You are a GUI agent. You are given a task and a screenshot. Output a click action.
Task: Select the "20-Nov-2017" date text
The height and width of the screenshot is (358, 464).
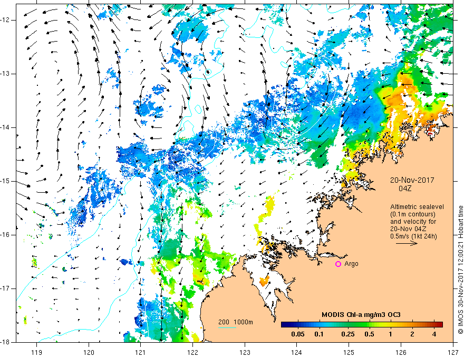[412, 180]
